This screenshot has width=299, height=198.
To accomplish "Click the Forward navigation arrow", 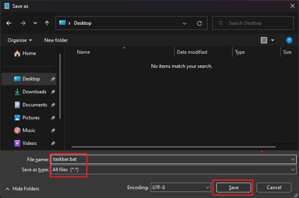I will pos(23,23).
